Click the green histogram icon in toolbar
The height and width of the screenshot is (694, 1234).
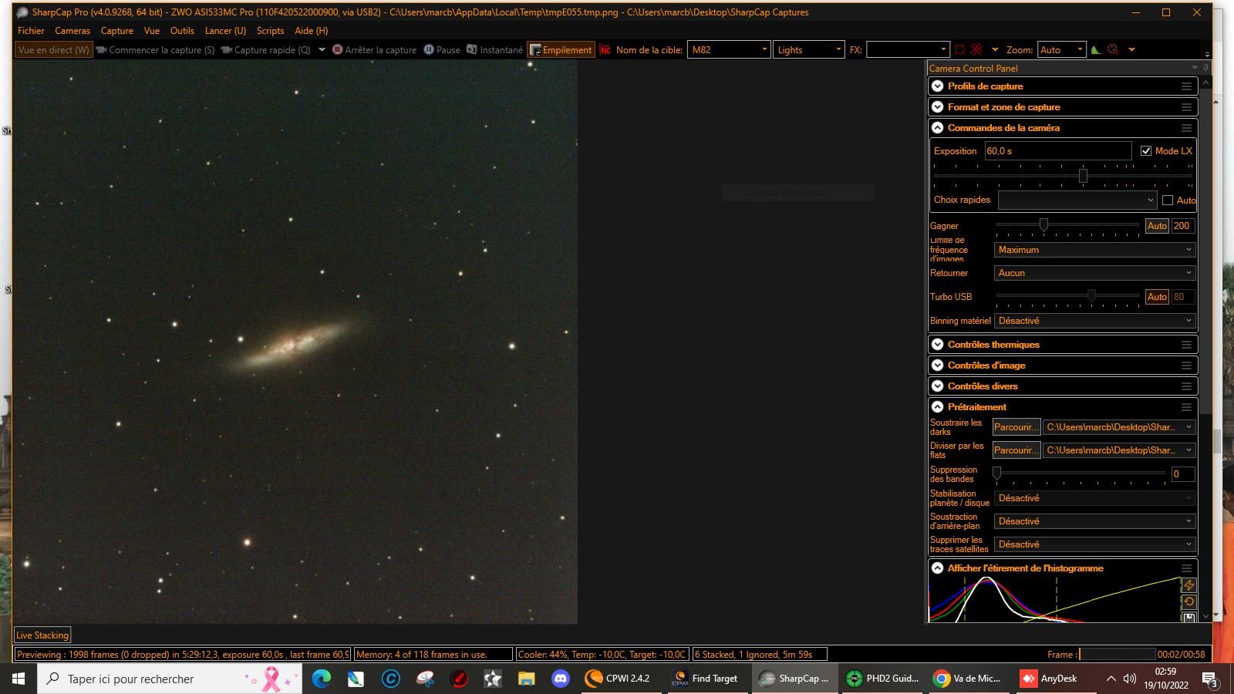[1096, 49]
